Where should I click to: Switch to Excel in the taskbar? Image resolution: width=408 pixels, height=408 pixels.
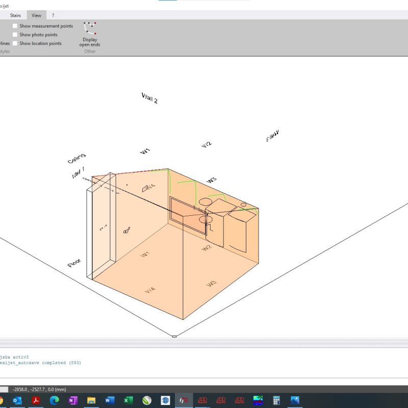pyautogui.click(x=128, y=400)
